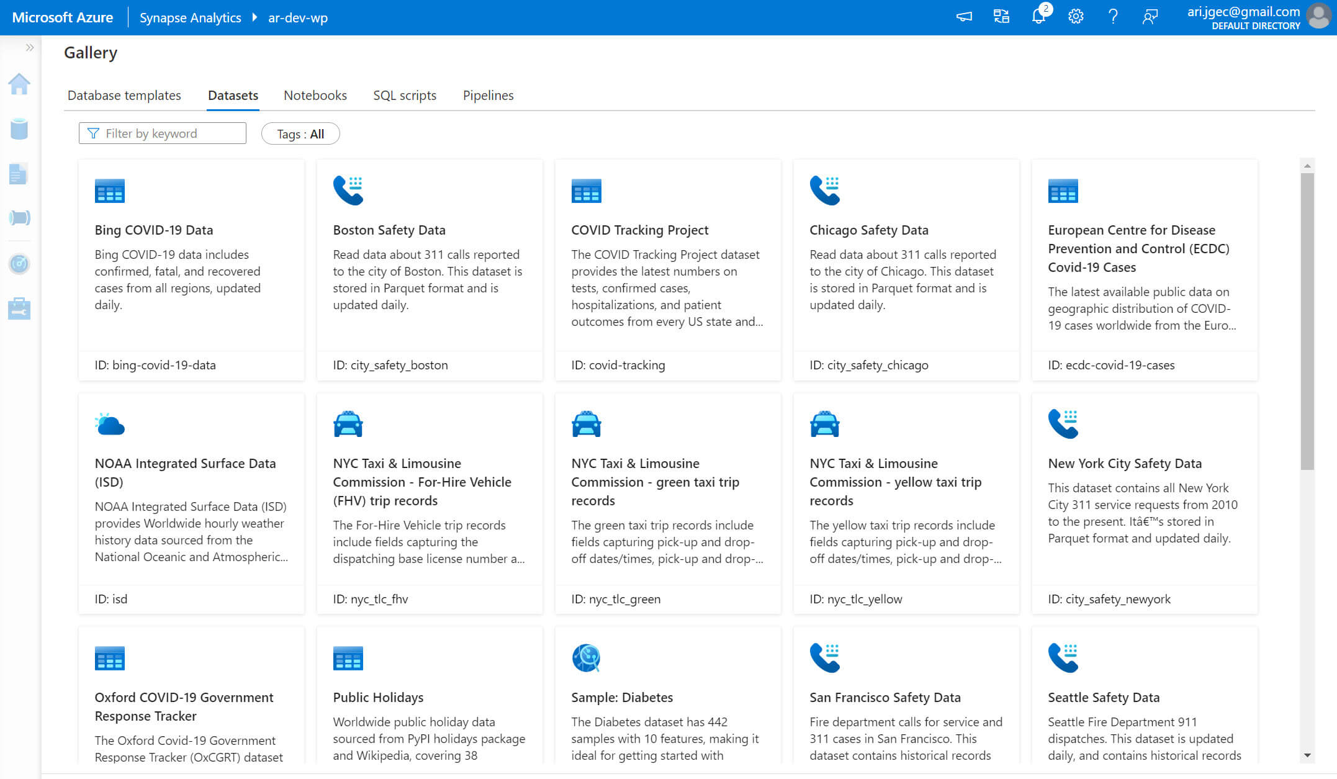Image resolution: width=1337 pixels, height=779 pixels.
Task: Open the Integrate hub pipeline icon
Action: [19, 218]
